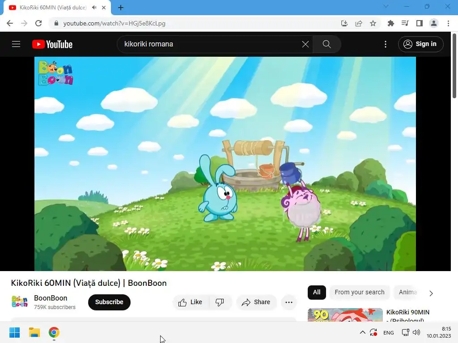Open Chrome profile avatar
458x343 pixels.
click(x=434, y=23)
